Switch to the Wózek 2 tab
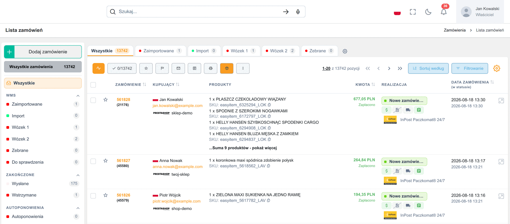510x224 pixels. coord(281,51)
